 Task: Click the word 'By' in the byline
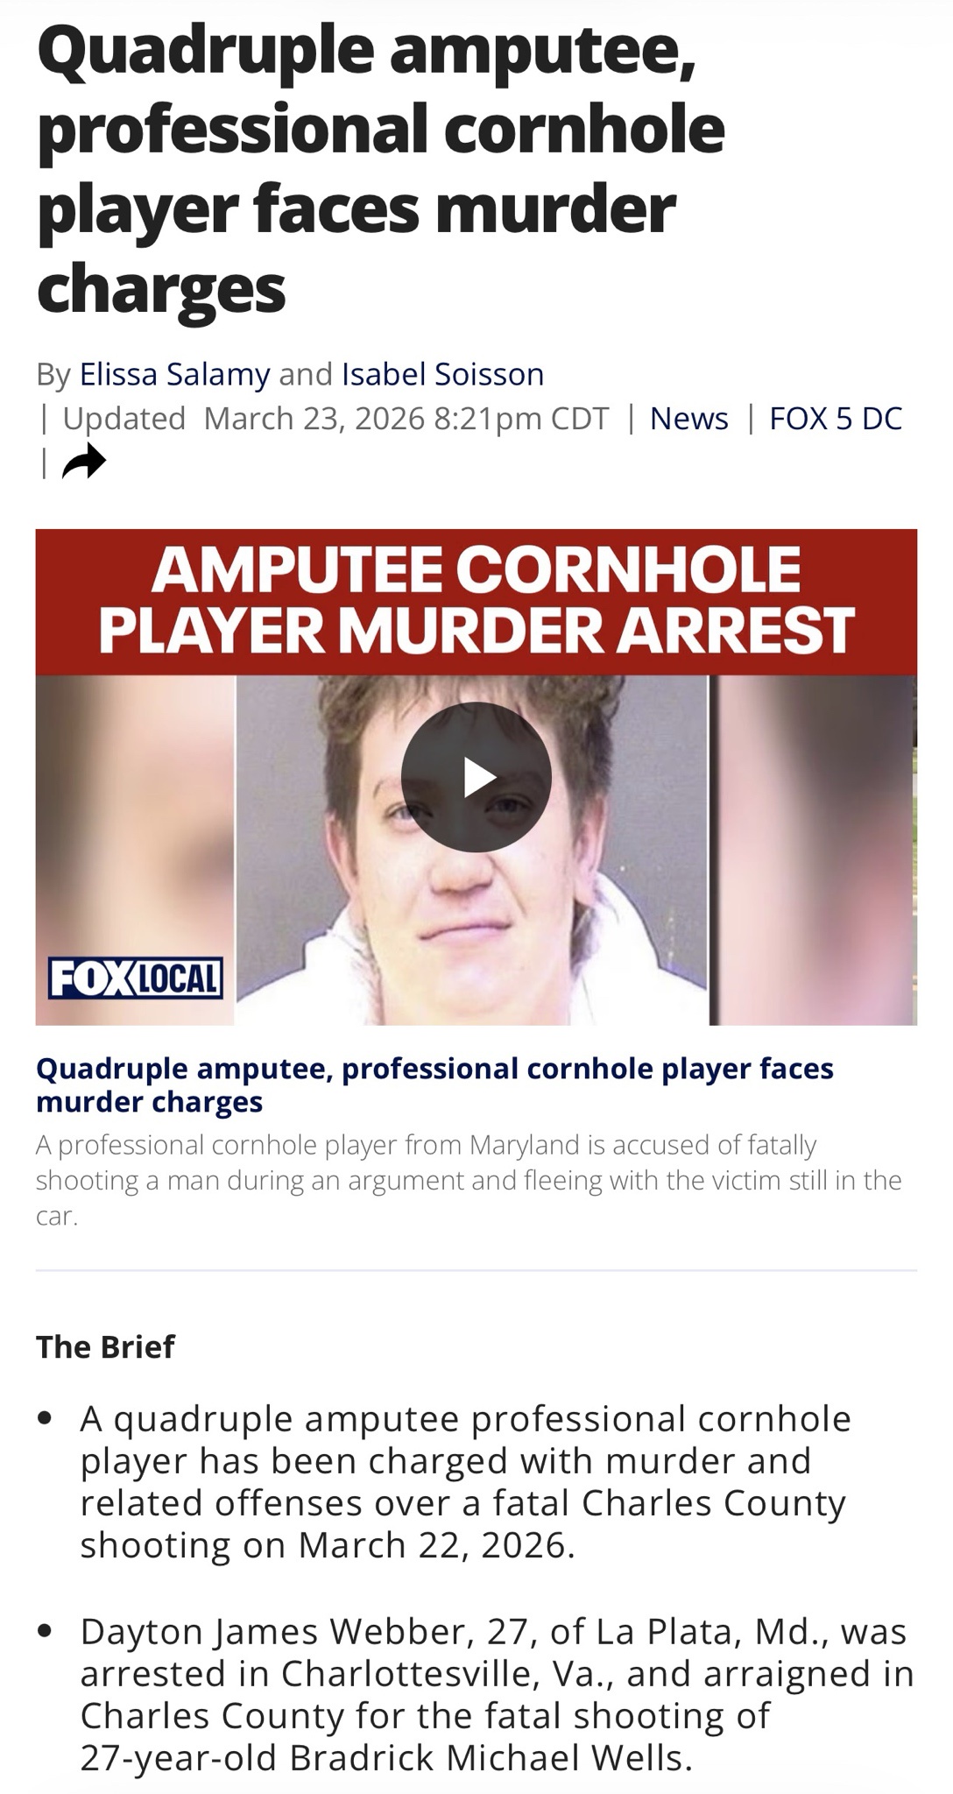click(53, 375)
